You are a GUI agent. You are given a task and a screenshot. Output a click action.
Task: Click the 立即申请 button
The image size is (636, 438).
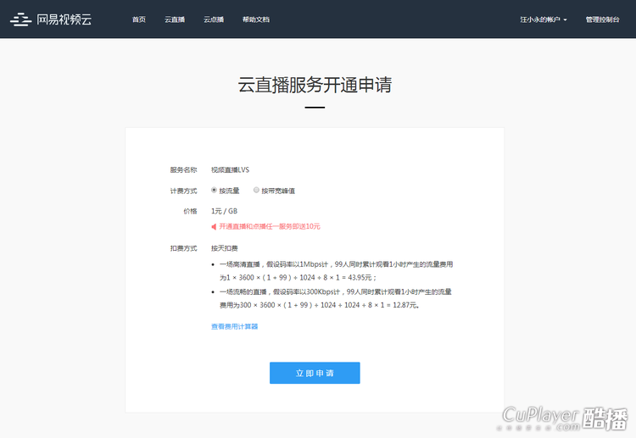(x=315, y=373)
